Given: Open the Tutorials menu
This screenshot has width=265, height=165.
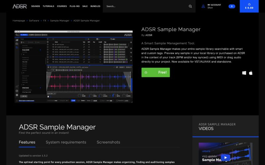Looking at the screenshot, I should click(x=48, y=6).
